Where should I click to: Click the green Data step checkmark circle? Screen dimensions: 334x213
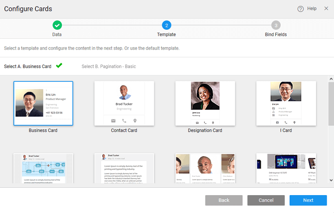tap(57, 25)
